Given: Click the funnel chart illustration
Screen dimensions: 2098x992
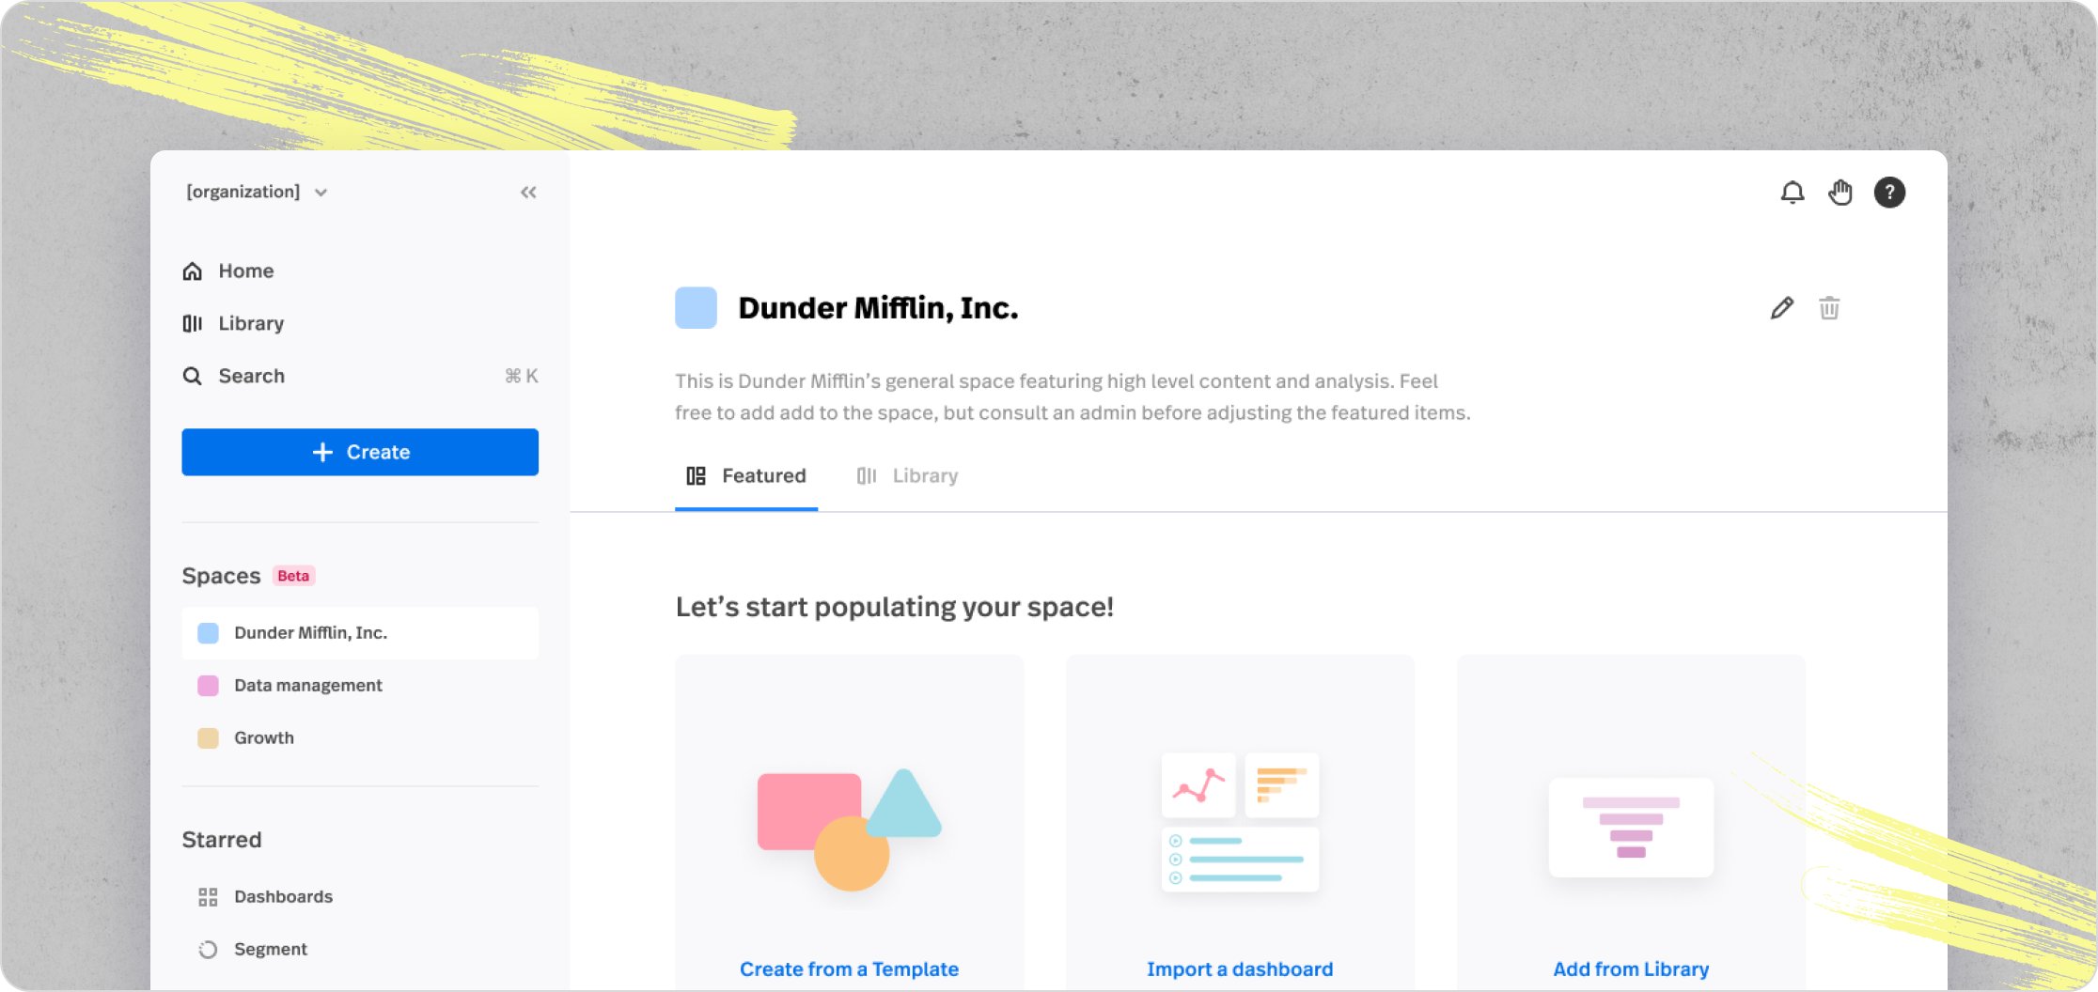Looking at the screenshot, I should click(1631, 828).
